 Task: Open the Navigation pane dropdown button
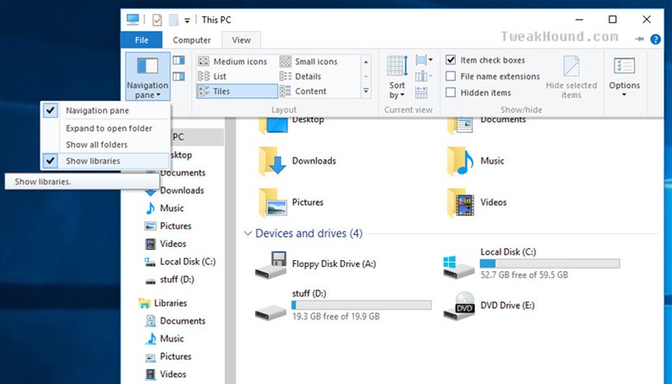coord(147,77)
